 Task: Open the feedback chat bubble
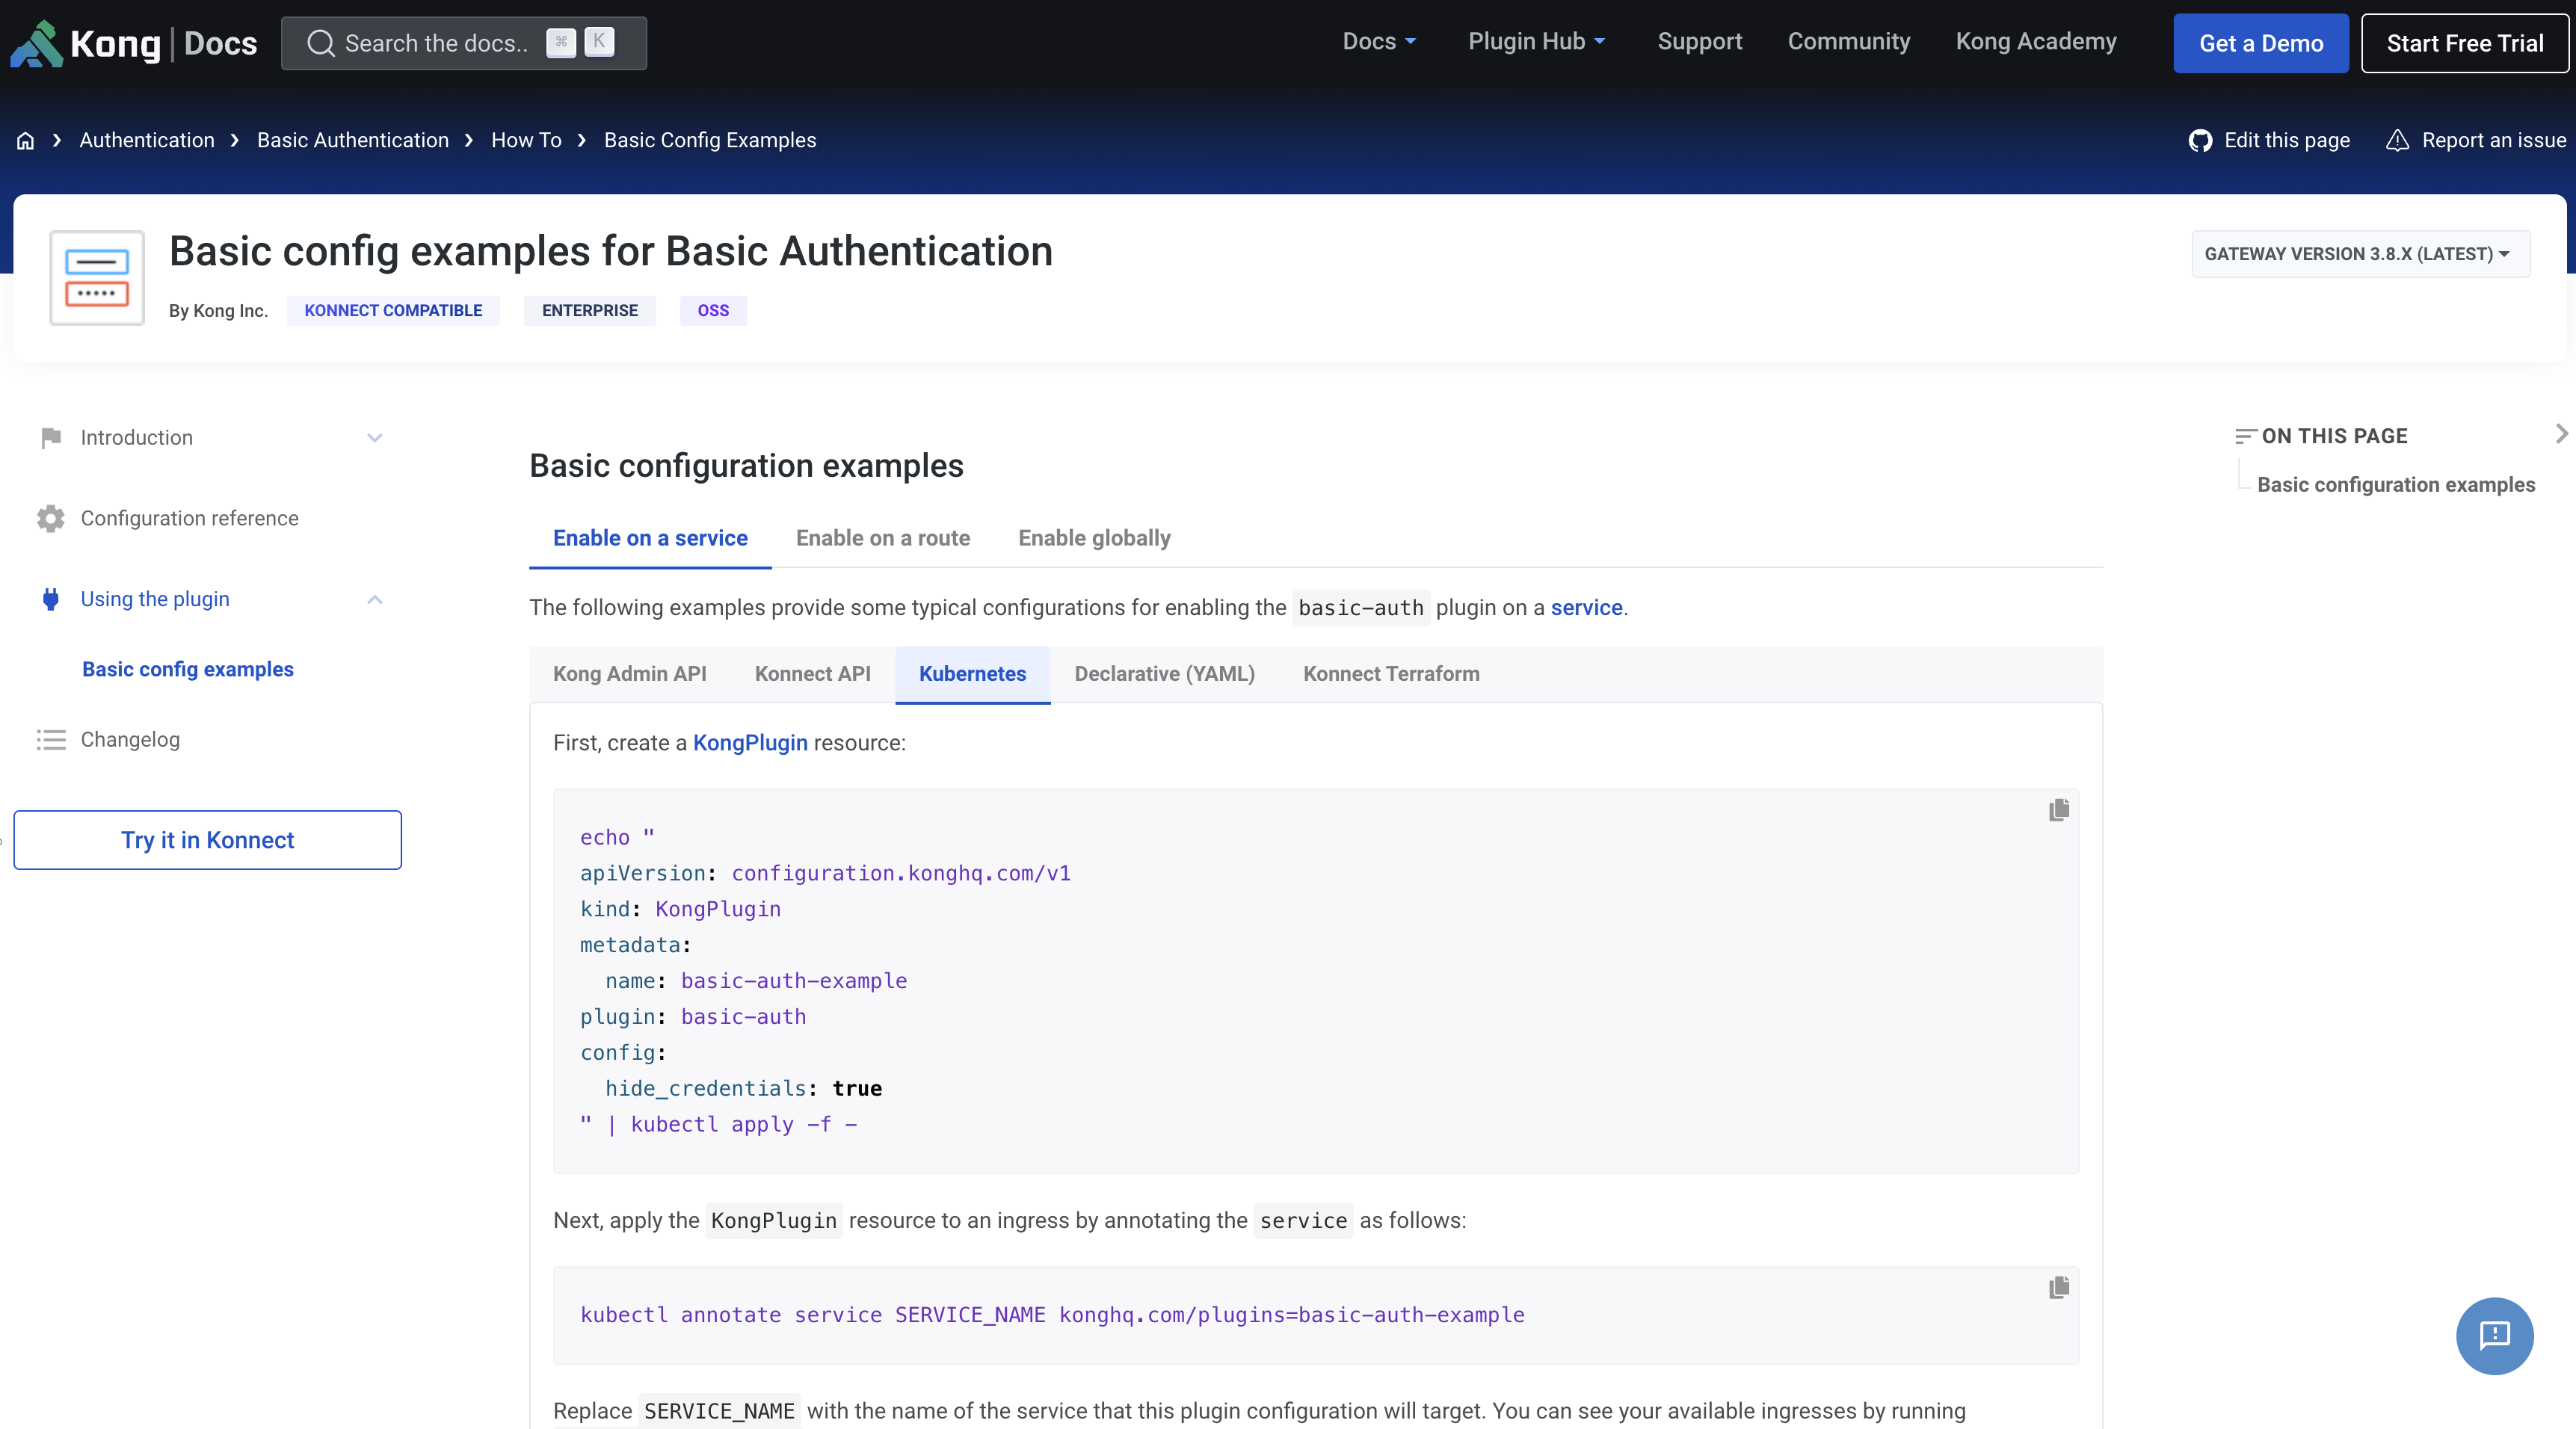[2494, 1336]
